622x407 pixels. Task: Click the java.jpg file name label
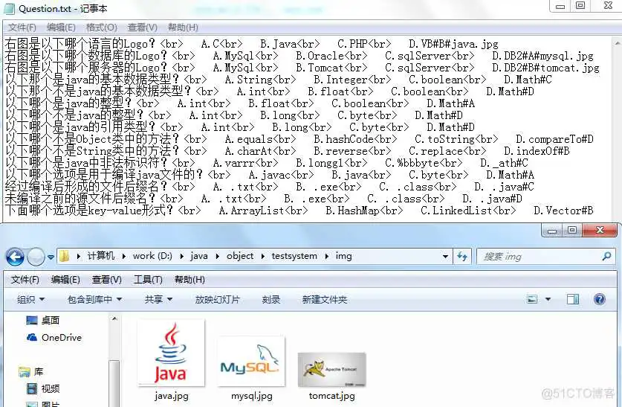(172, 396)
